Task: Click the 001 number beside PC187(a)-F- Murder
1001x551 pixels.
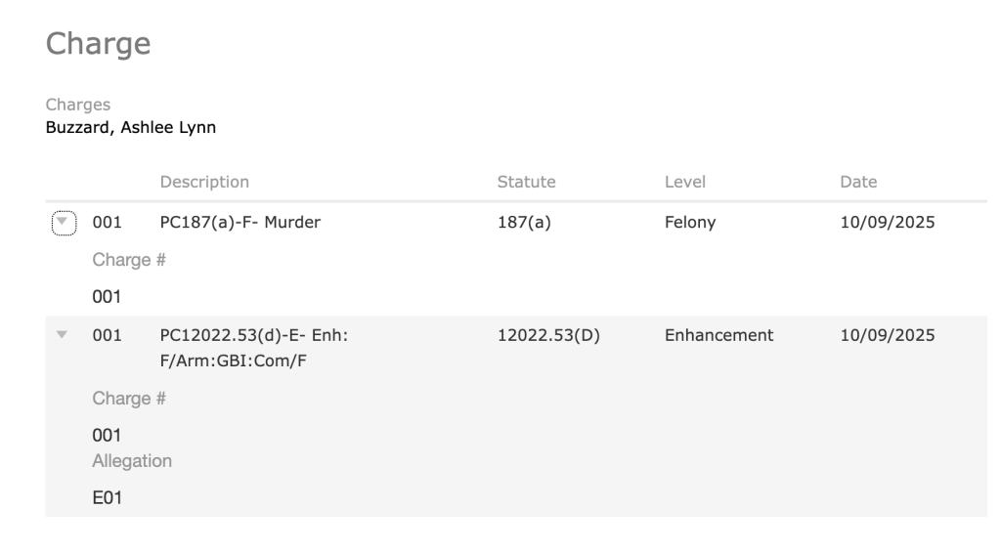Action: coord(107,223)
